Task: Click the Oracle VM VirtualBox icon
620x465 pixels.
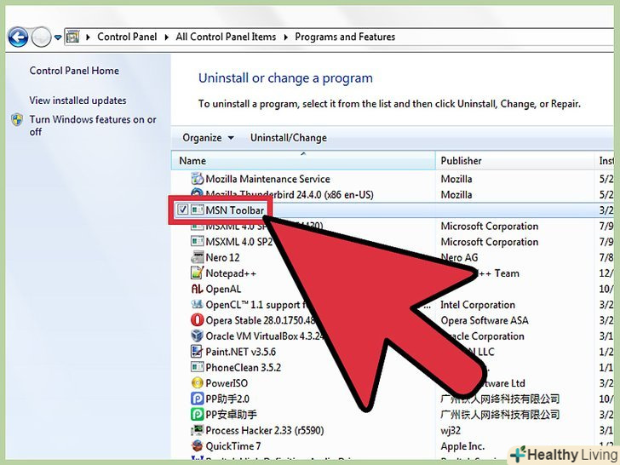Action: [197, 336]
